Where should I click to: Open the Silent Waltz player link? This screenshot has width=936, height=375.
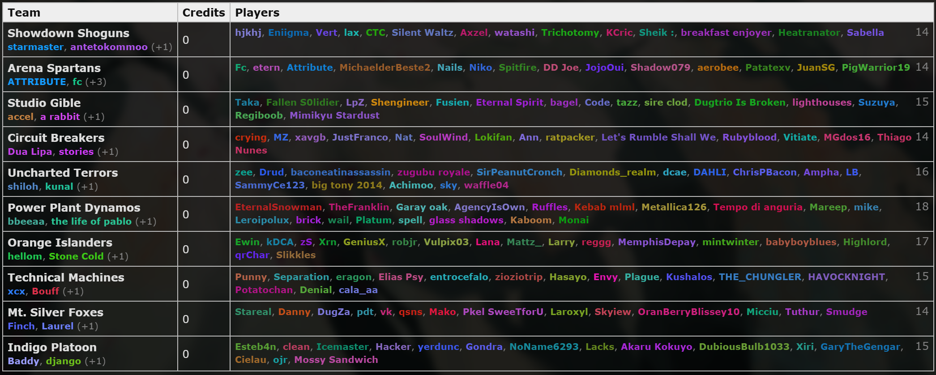click(422, 33)
